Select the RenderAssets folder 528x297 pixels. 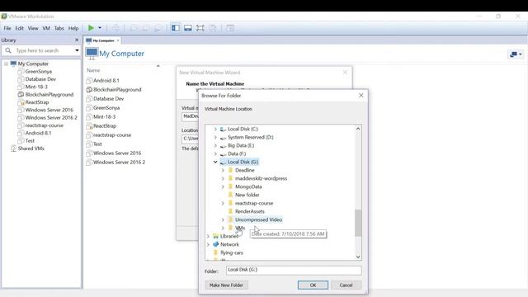click(x=250, y=211)
